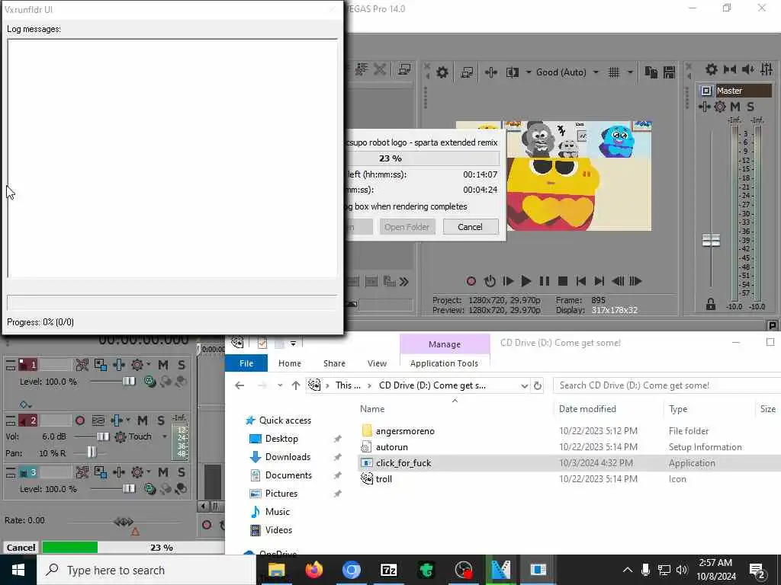Mute audio track 2
Viewport: 781px width, 585px height.
[143, 420]
